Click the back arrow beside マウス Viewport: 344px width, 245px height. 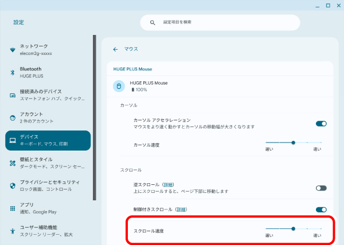[x=115, y=49]
